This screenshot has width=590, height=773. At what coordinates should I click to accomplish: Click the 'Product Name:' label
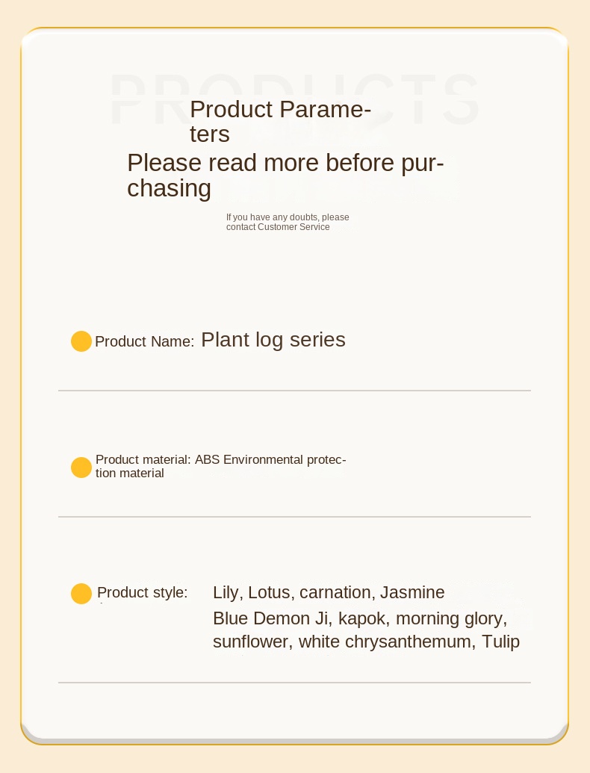click(x=144, y=341)
